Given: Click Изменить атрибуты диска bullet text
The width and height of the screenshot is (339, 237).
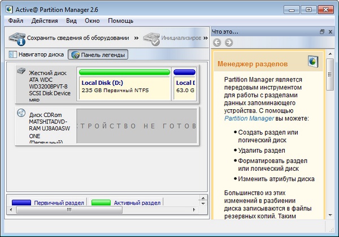Looking at the screenshot, I should coord(276,179).
